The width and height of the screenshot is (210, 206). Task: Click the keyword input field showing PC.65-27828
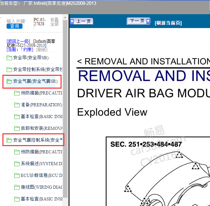[40, 22]
